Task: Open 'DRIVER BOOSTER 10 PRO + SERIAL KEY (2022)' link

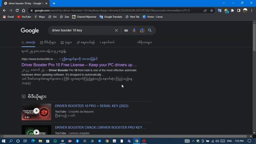Action: [x=92, y=106]
